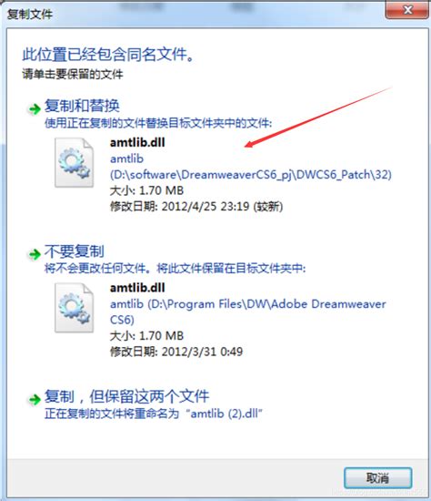Click the 将不会更改任何文件 description line
This screenshot has width=431, height=501.
click(175, 269)
